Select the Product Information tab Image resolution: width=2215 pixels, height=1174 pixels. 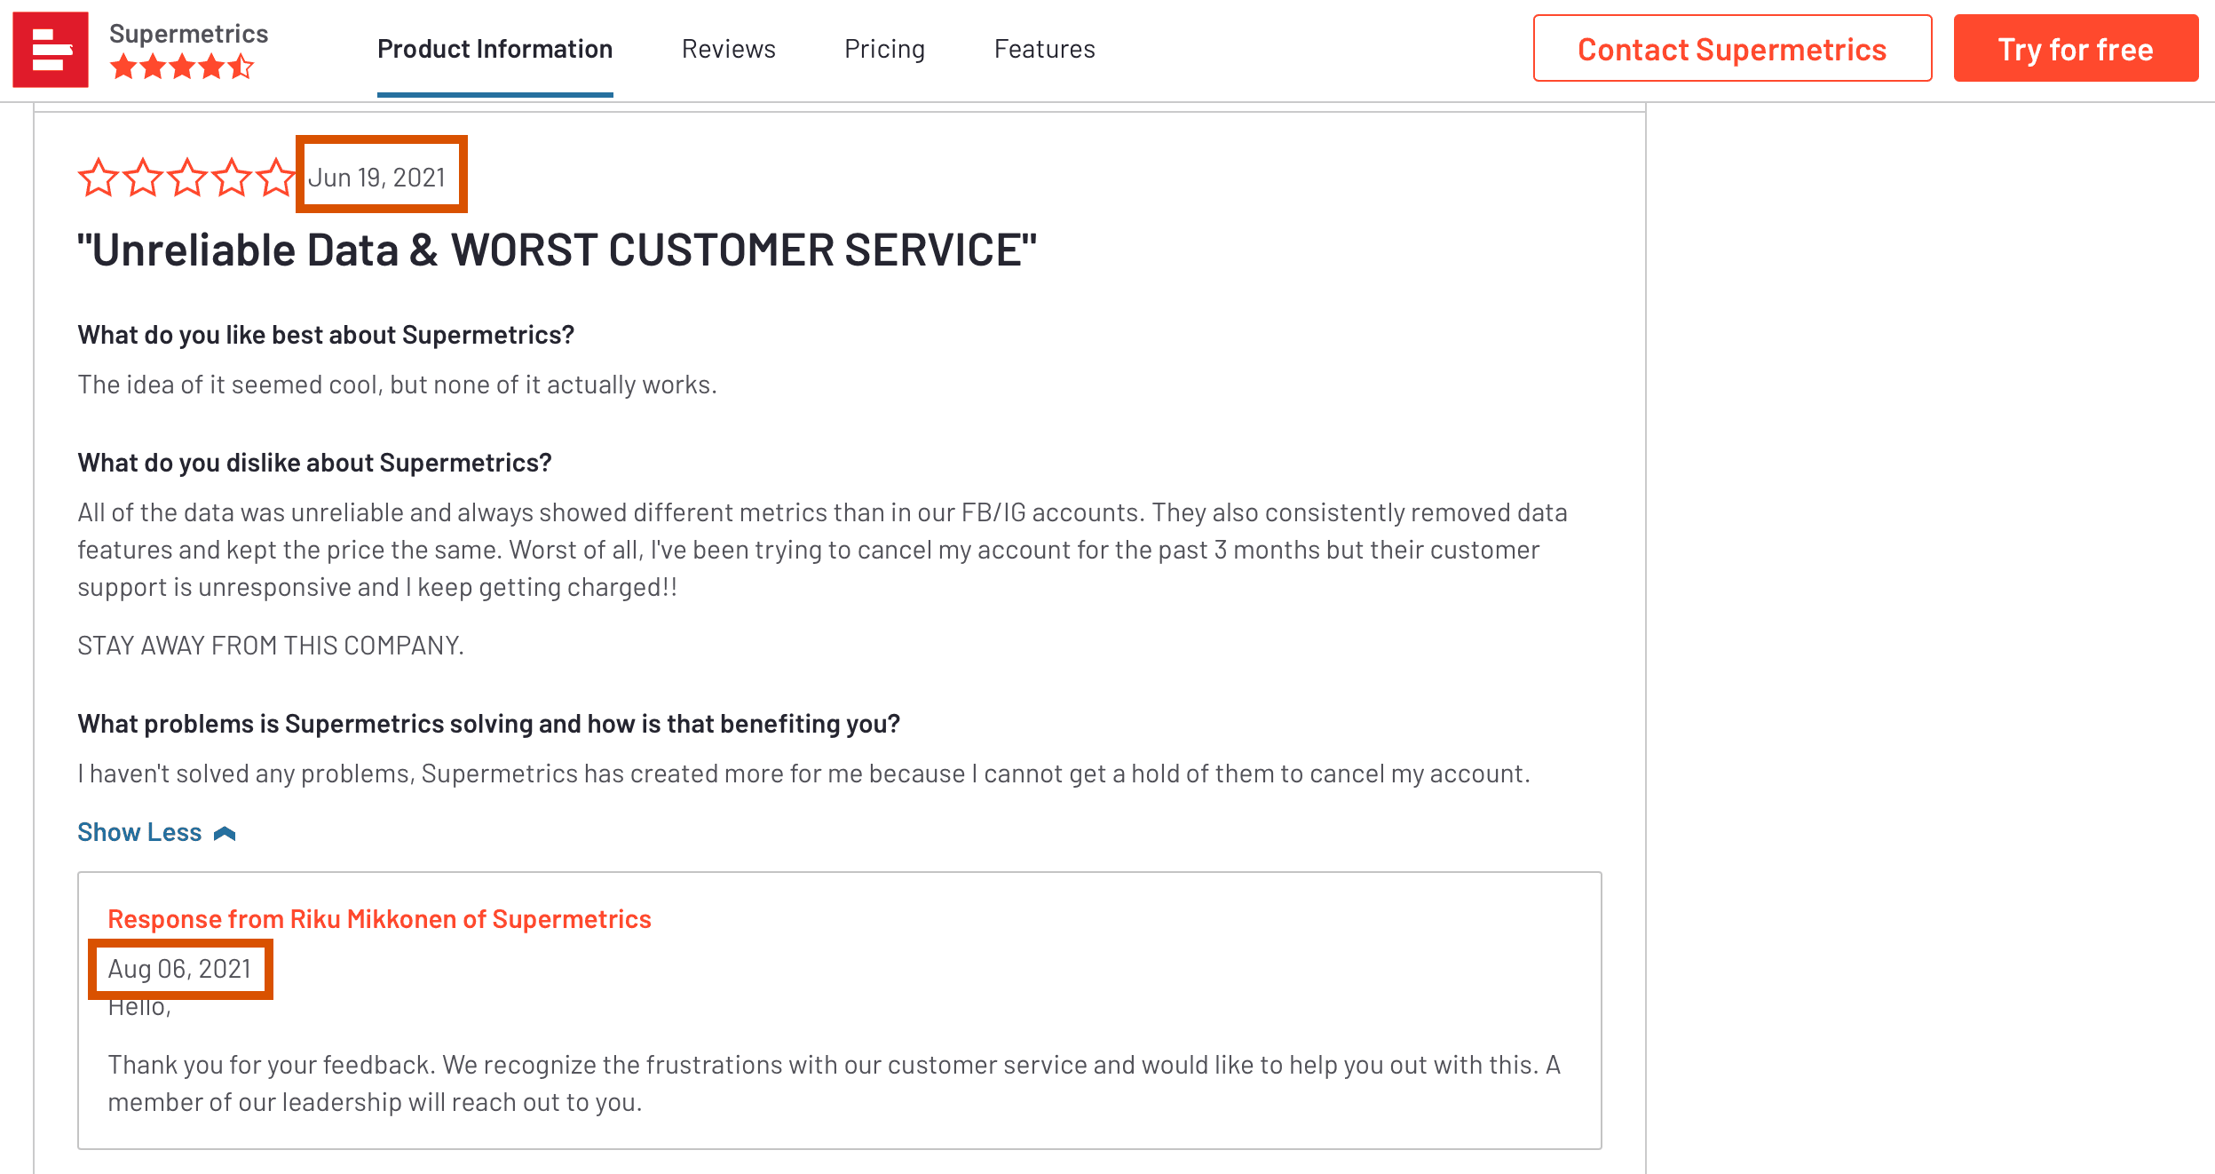click(x=494, y=49)
